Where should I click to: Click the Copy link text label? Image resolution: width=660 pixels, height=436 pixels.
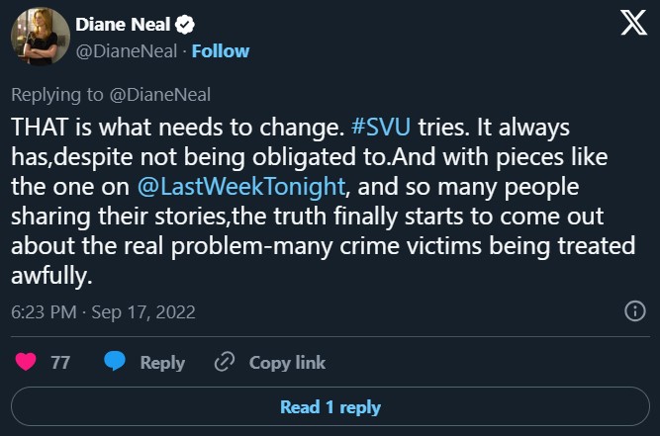[x=287, y=363]
